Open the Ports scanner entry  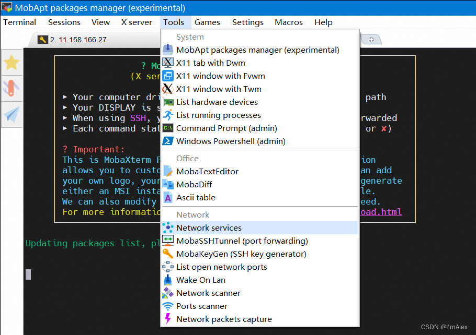click(260, 306)
